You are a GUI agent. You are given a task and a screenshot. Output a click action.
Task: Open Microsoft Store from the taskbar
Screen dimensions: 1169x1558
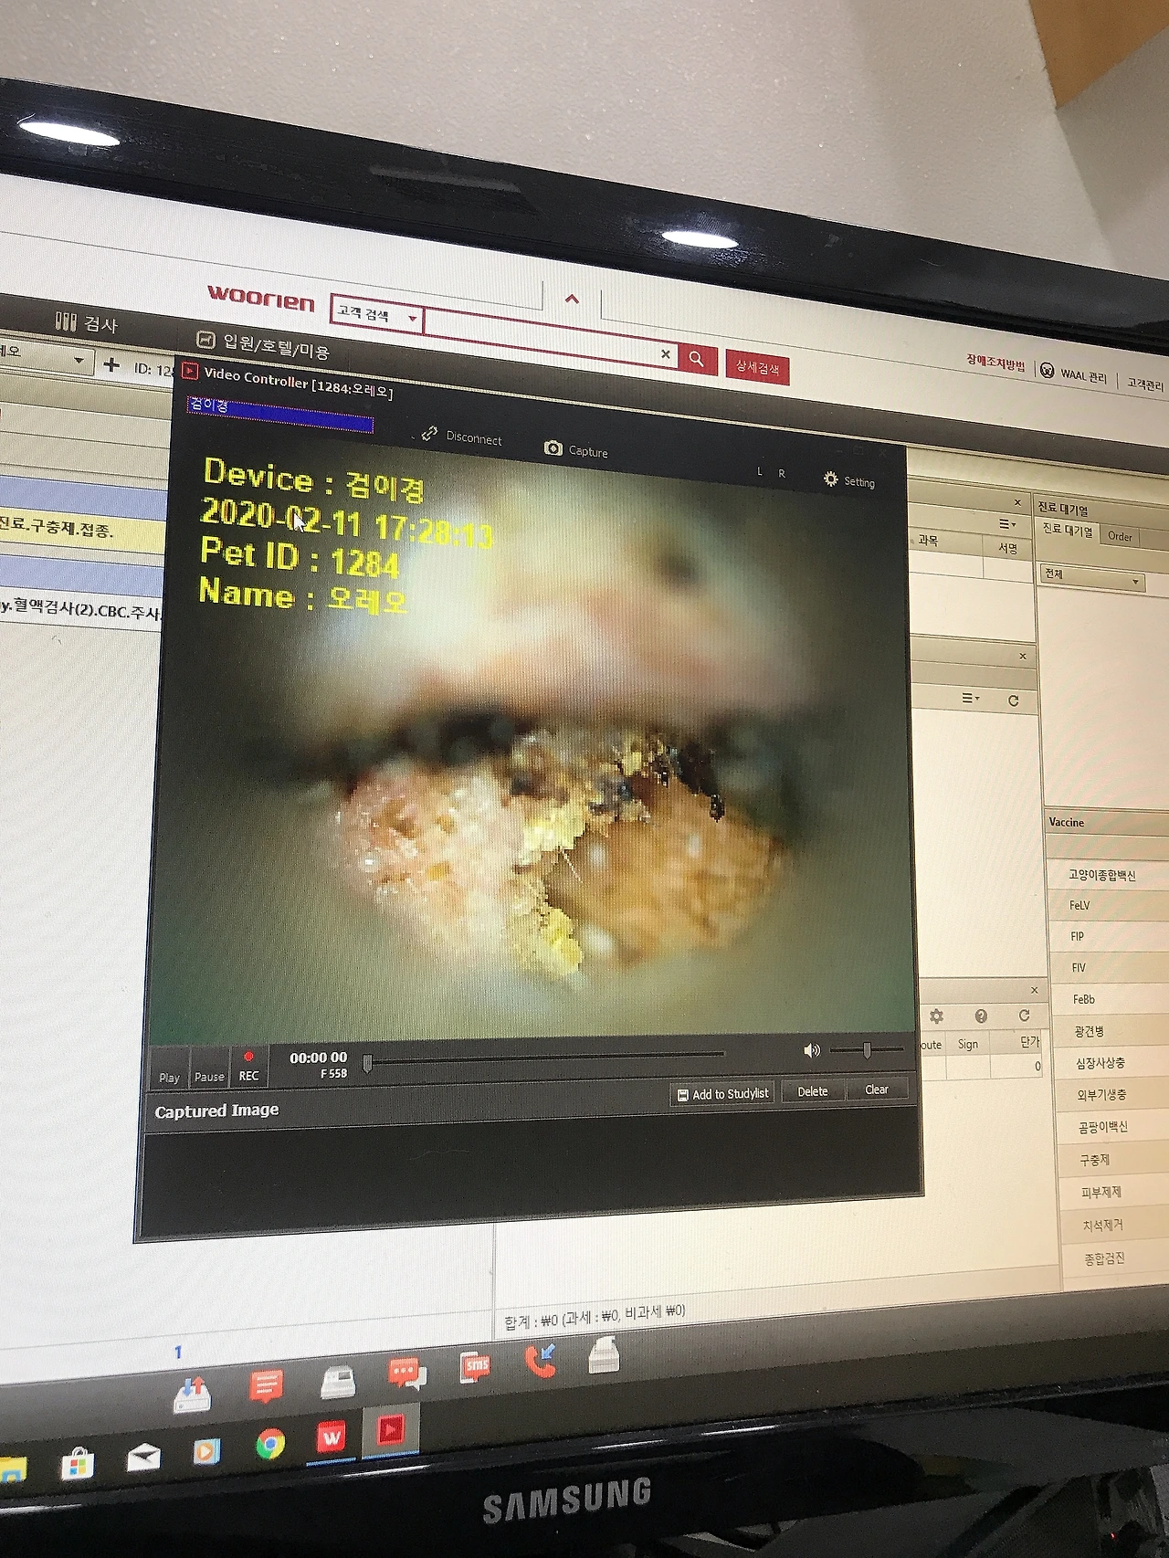pos(78,1466)
